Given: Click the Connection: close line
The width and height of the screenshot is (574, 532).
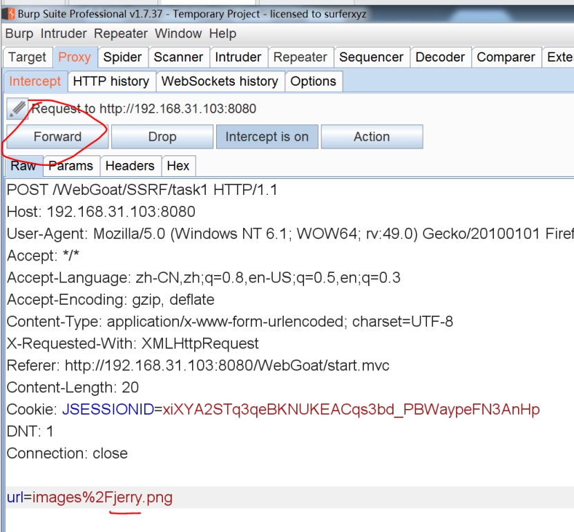Looking at the screenshot, I should pos(67,454).
